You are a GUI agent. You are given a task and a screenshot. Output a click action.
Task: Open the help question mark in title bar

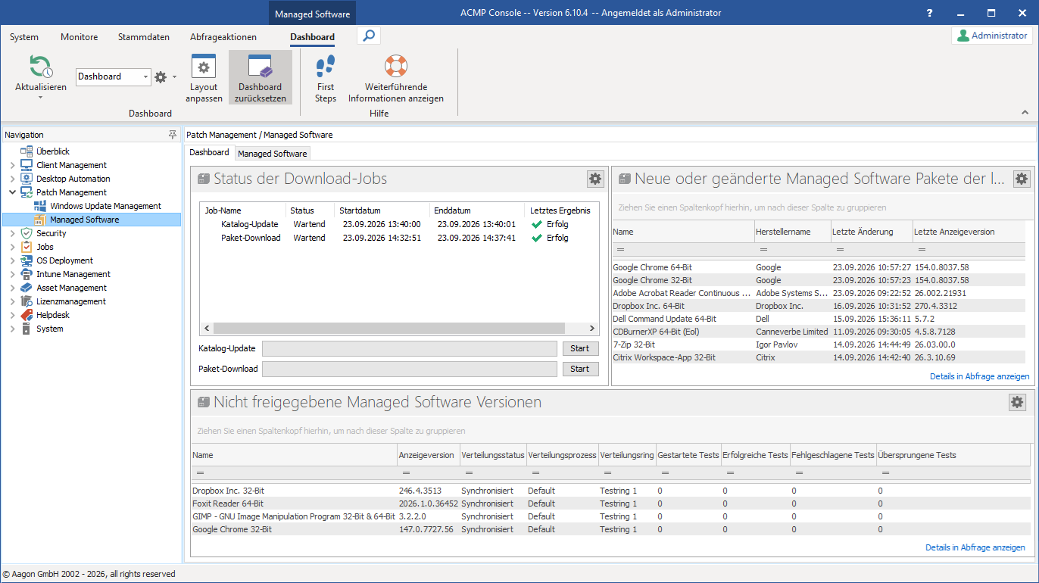coord(929,13)
